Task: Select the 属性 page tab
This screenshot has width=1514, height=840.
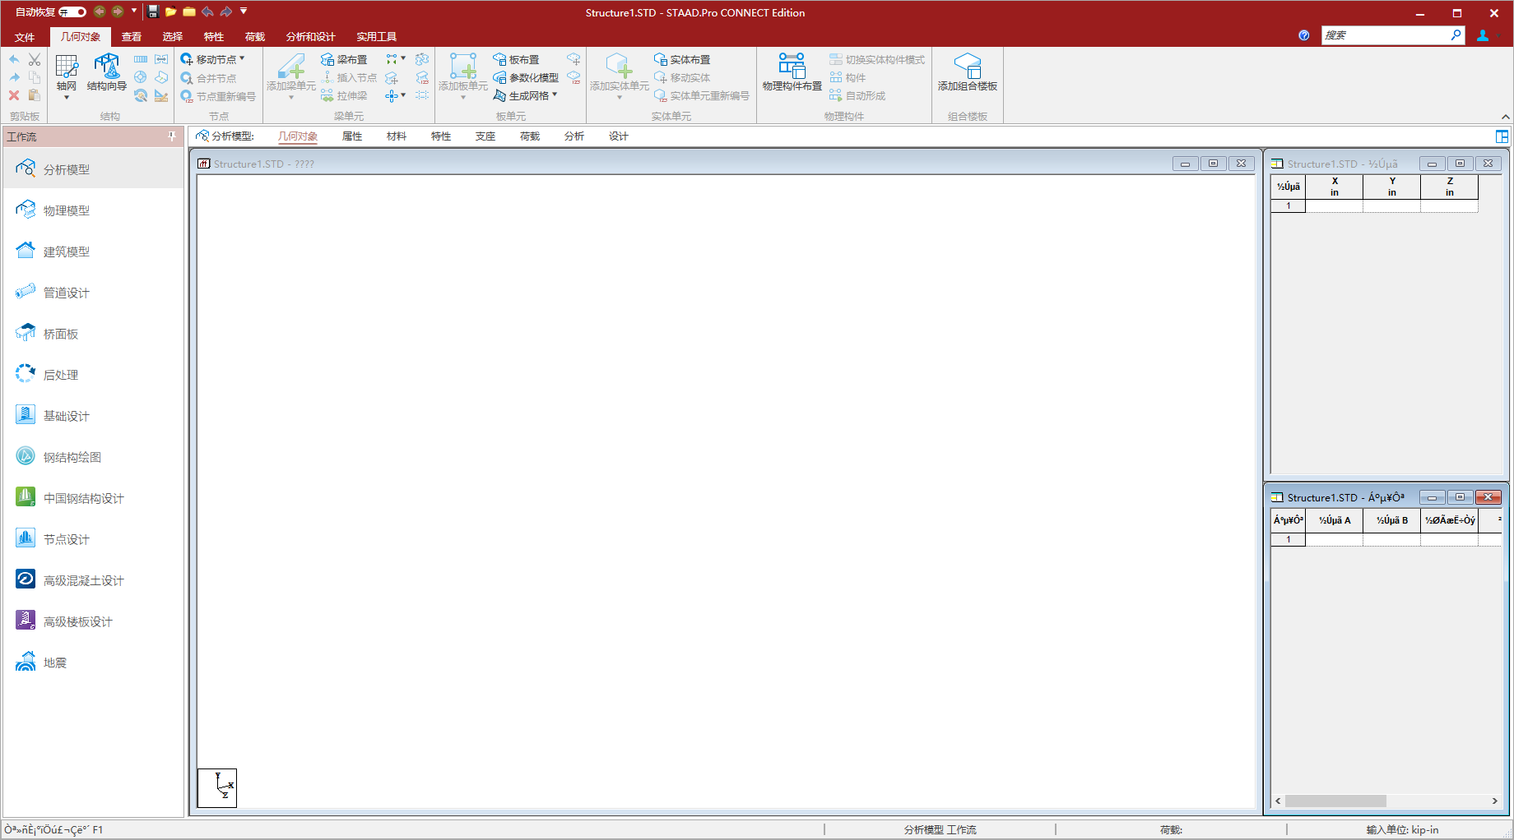Action: coord(352,136)
